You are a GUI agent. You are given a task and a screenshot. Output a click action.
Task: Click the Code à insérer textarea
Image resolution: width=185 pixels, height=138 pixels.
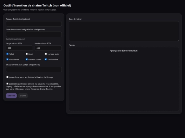click(x=124, y=31)
